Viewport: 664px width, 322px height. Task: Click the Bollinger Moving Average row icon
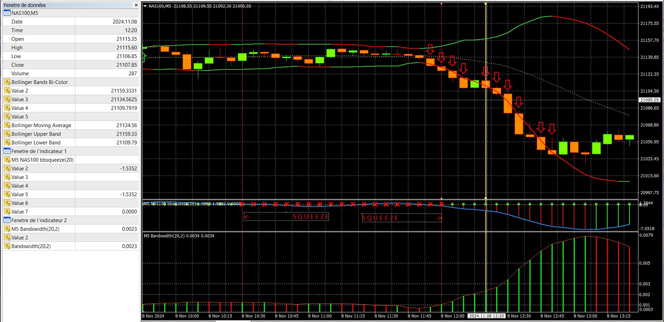tap(7, 125)
